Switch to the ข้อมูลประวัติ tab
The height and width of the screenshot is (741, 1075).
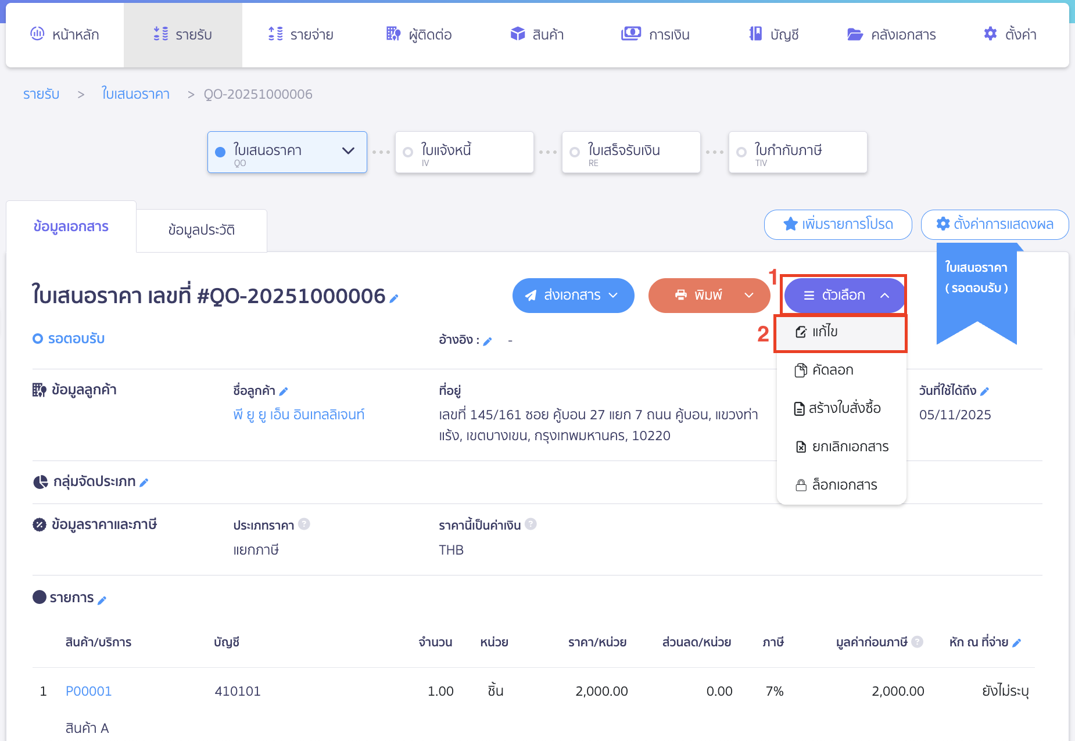(201, 231)
